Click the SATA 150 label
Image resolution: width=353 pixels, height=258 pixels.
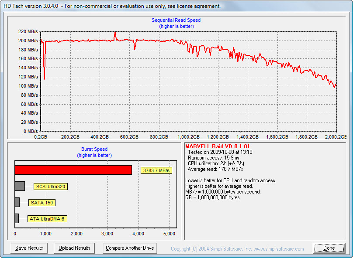coord(42,203)
